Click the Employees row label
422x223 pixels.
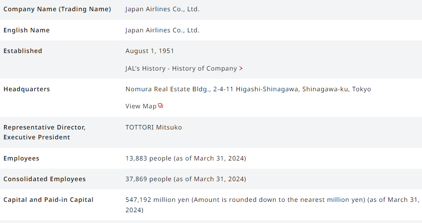pyautogui.click(x=22, y=159)
